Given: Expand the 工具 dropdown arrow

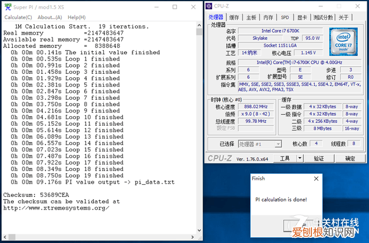Looking at the screenshot, I should [x=300, y=158].
